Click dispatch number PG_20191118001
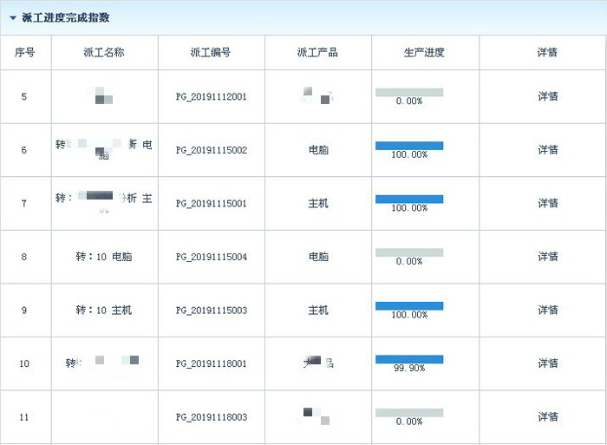The width and height of the screenshot is (607, 445). (211, 364)
